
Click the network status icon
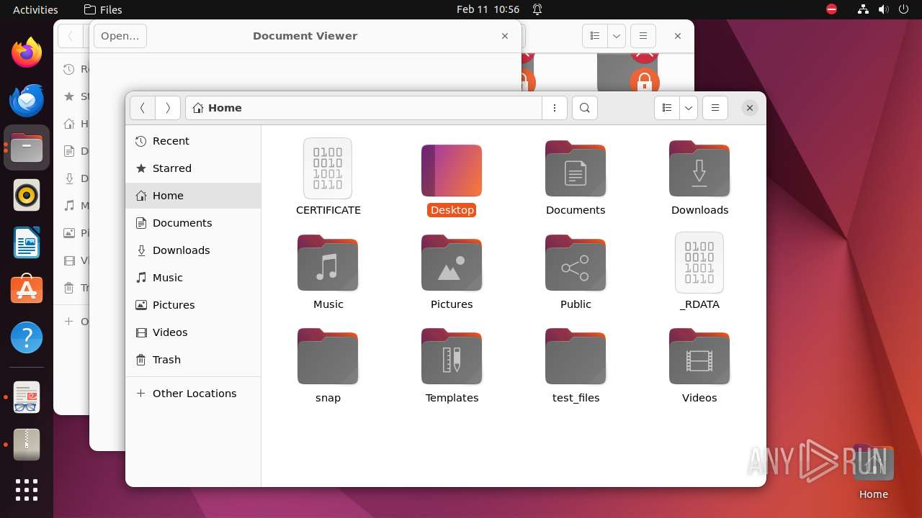[863, 9]
